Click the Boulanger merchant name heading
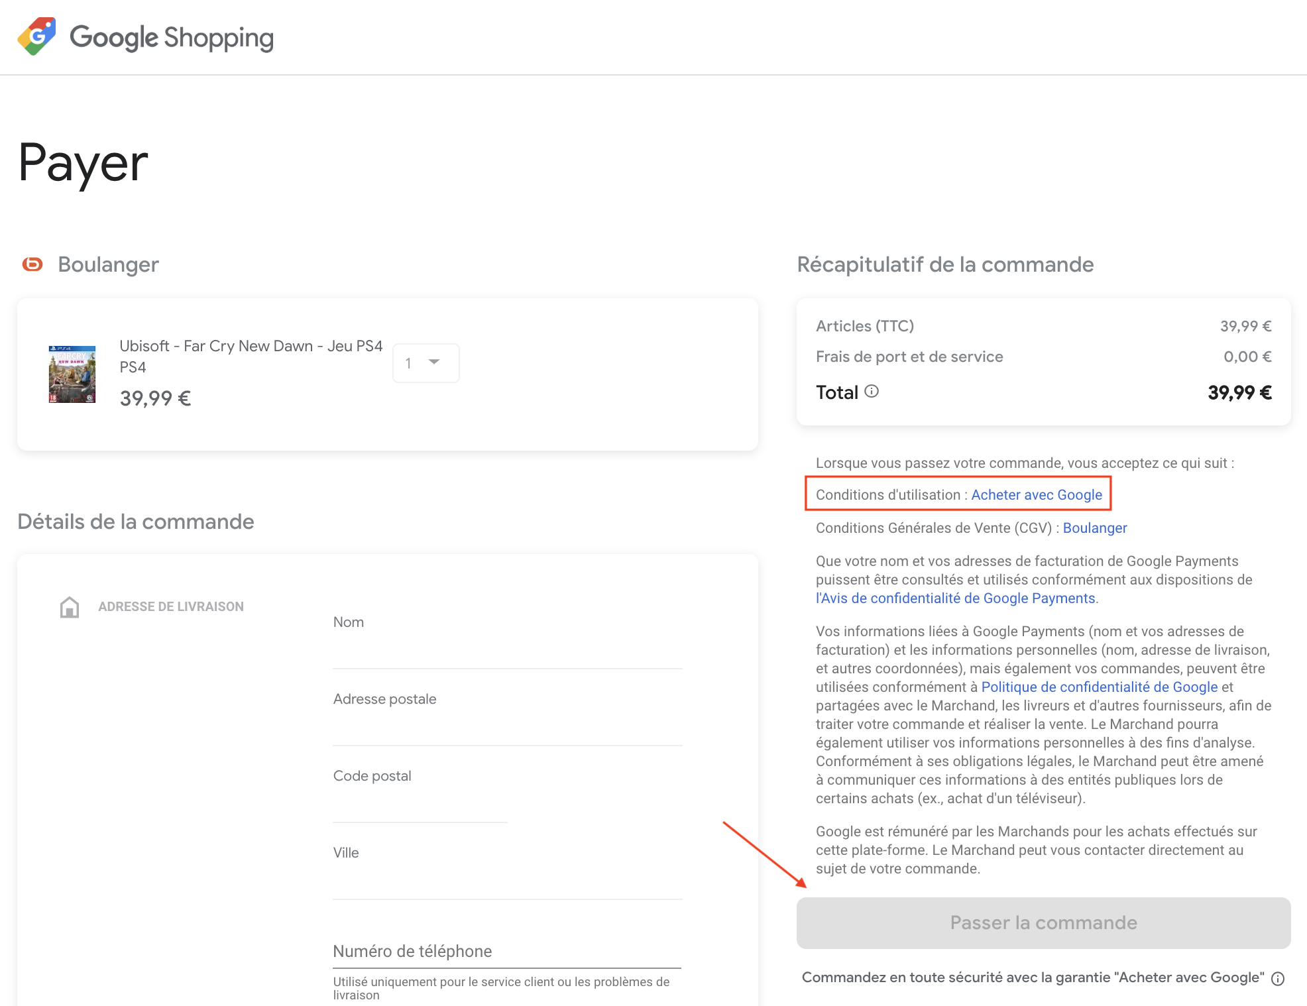Viewport: 1307px width, 1006px height. click(108, 264)
